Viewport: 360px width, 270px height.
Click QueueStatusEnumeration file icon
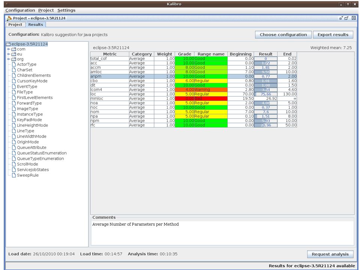coord(14,153)
